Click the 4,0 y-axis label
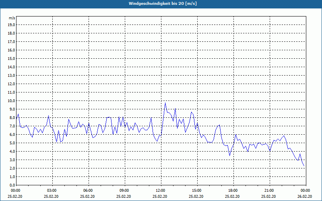 point(12,152)
